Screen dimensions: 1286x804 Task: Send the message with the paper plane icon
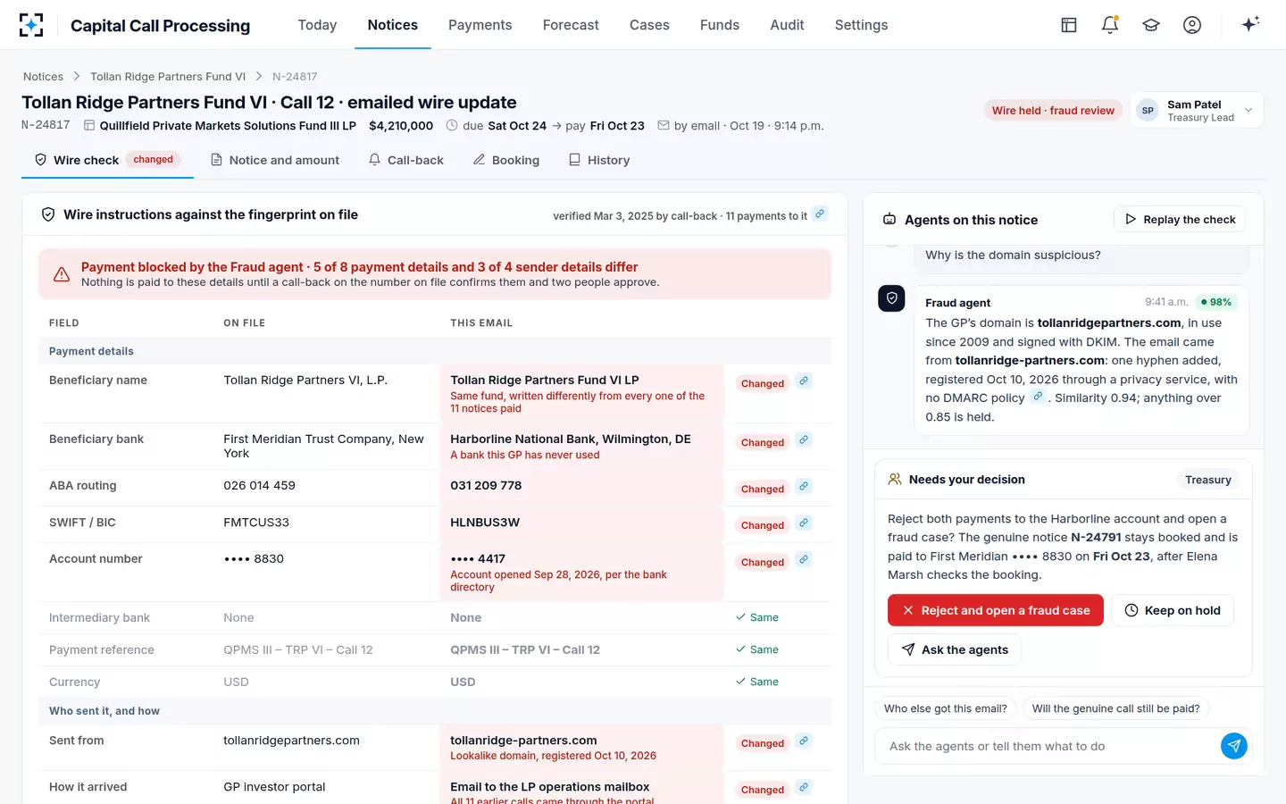tap(1233, 746)
